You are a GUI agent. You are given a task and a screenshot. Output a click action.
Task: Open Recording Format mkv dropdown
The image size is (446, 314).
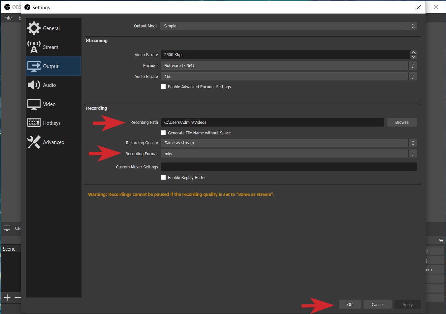click(288, 154)
